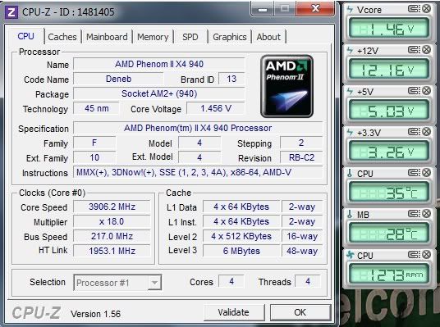Close the Vcore gadget with its X icon
Viewport: 440px width, 327px height.
pos(427,9)
